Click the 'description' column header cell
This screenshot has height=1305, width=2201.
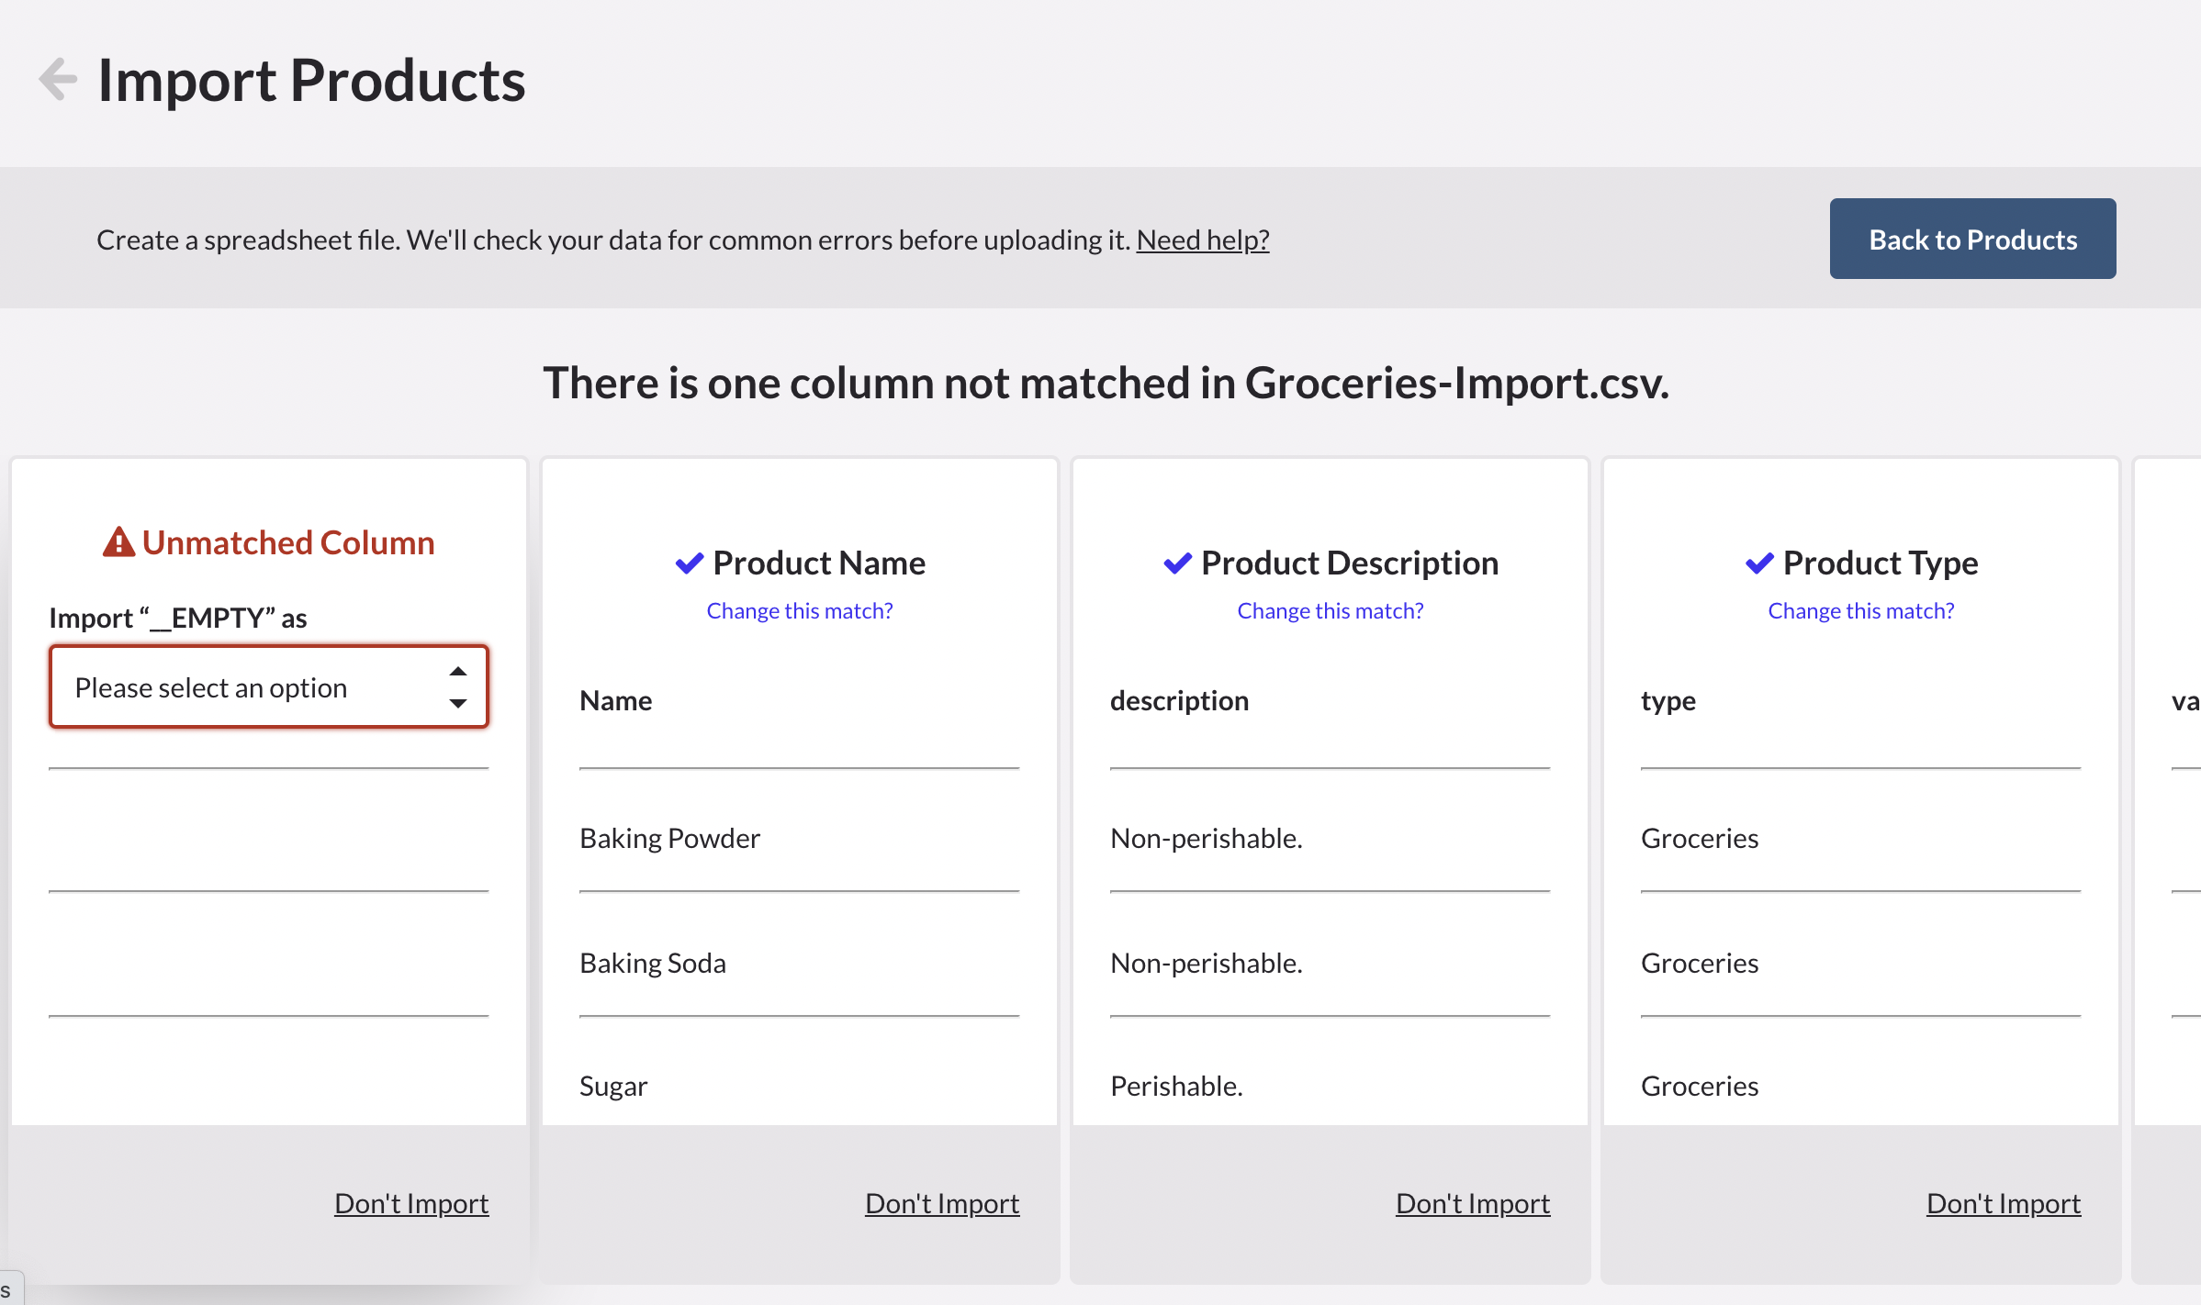pos(1179,701)
